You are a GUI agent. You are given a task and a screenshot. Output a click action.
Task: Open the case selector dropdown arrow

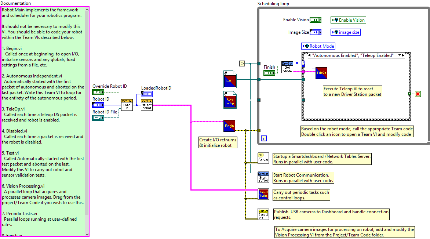[x=399, y=55]
